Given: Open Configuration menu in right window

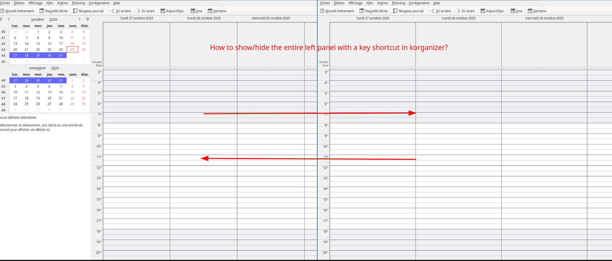Looking at the screenshot, I should pyautogui.click(x=419, y=3).
